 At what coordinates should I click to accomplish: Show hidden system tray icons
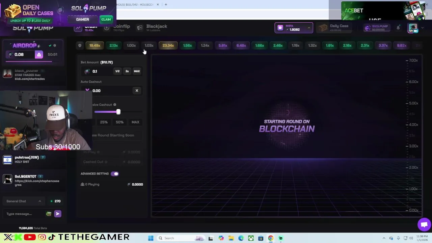coord(384,238)
